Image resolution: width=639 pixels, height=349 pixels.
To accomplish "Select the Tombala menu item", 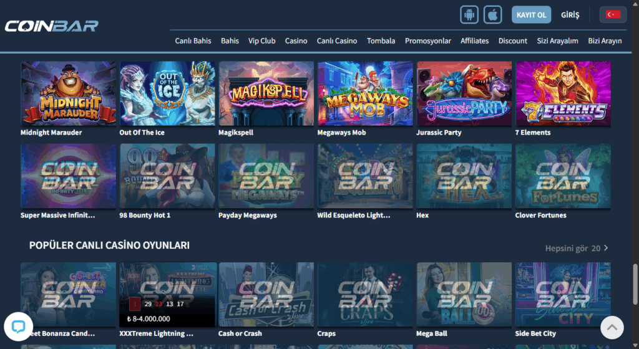I will click(381, 41).
